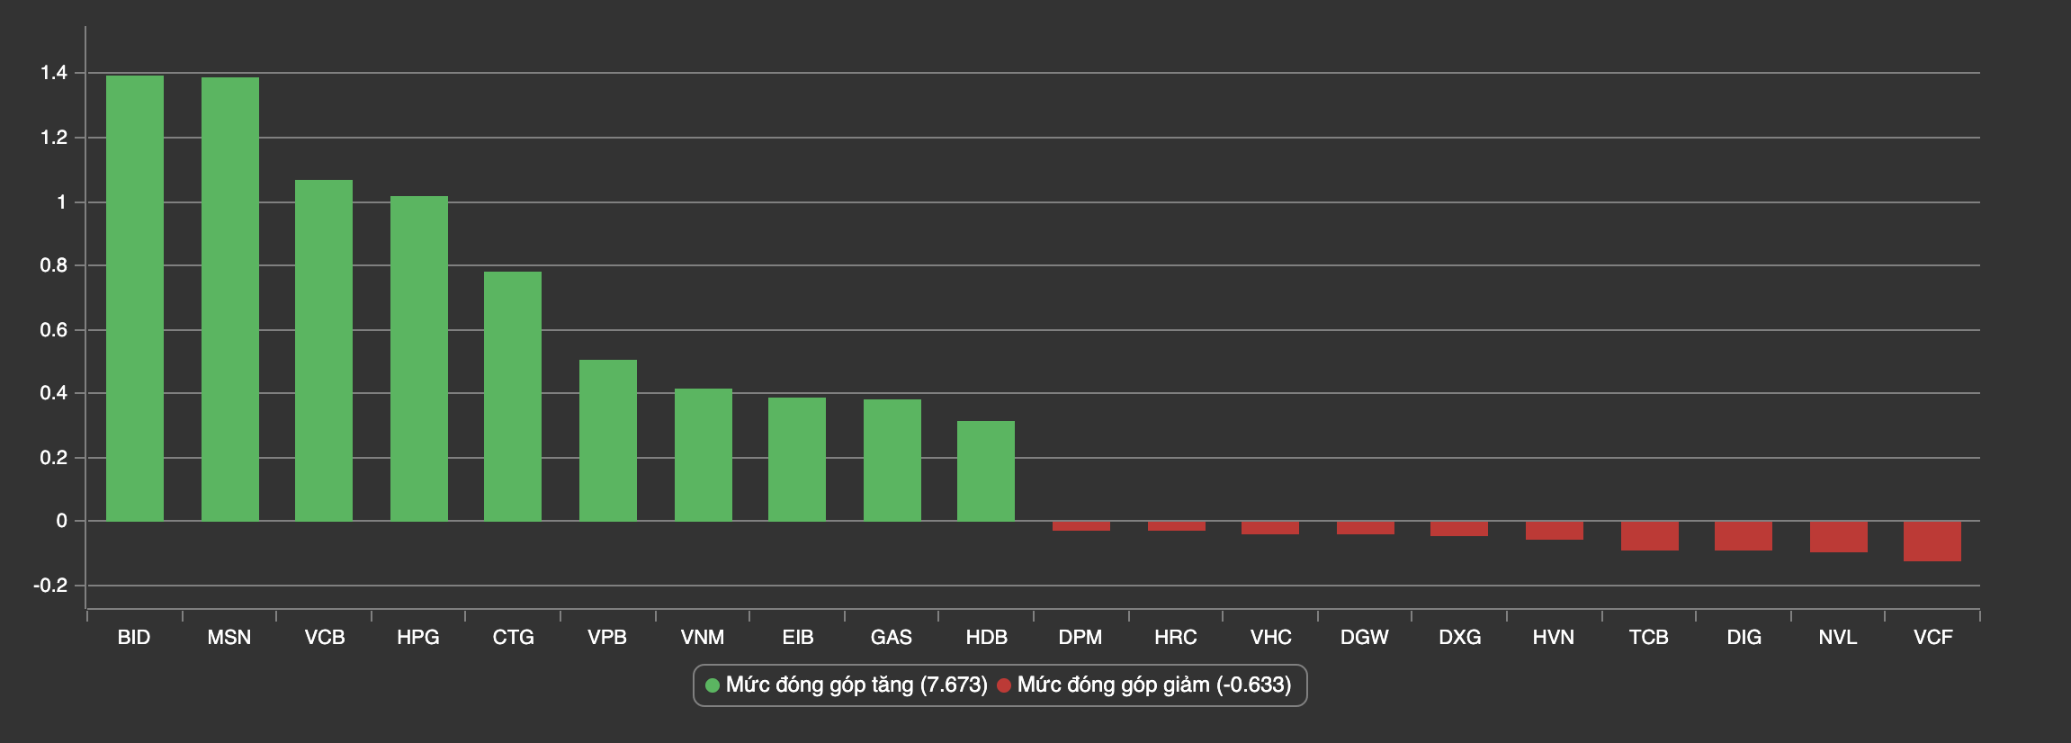Select the TCB red bar
2071x743 pixels.
(x=1650, y=536)
